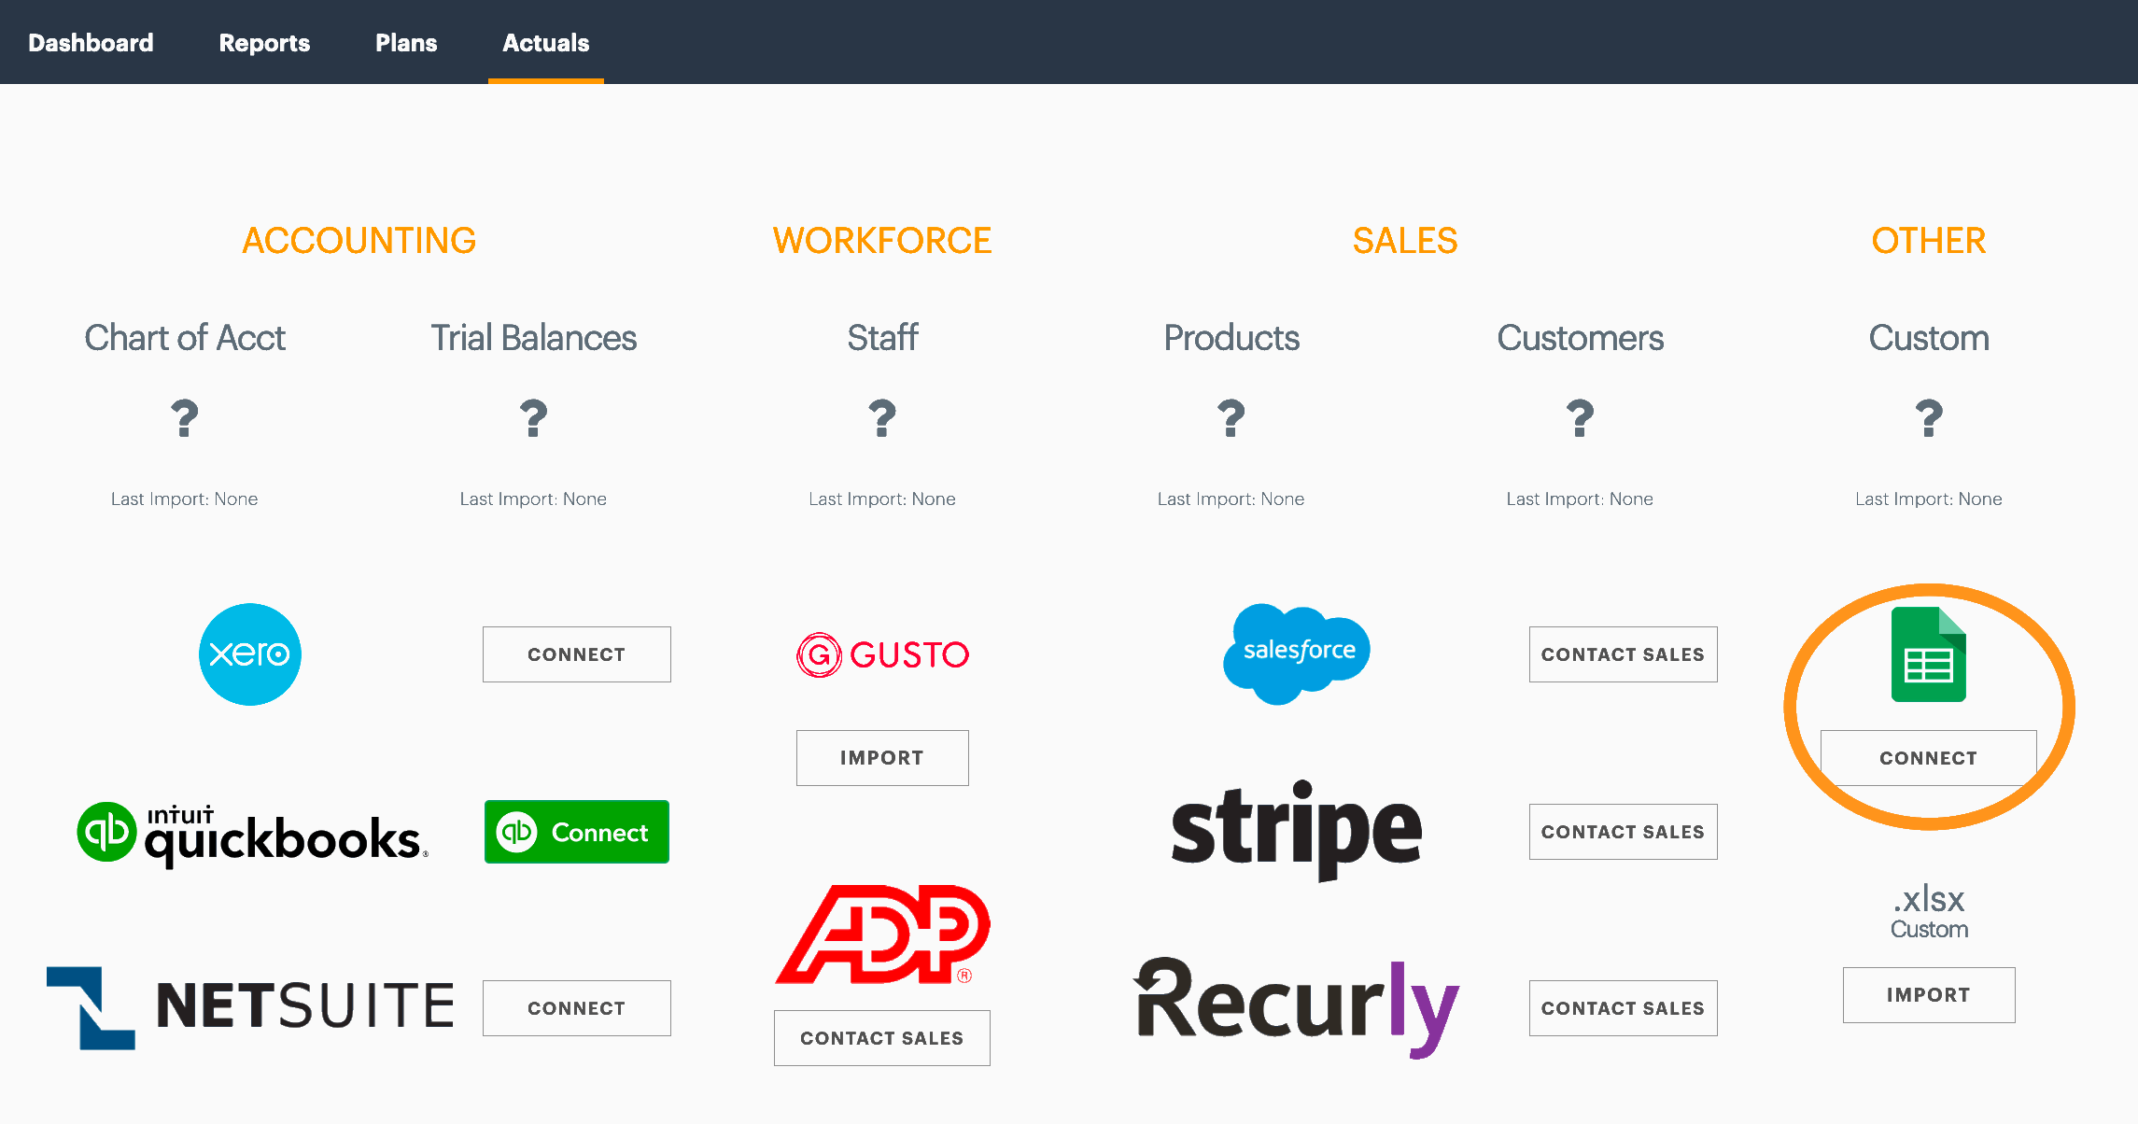
Task: Click the NetSuite logo
Action: [250, 1008]
